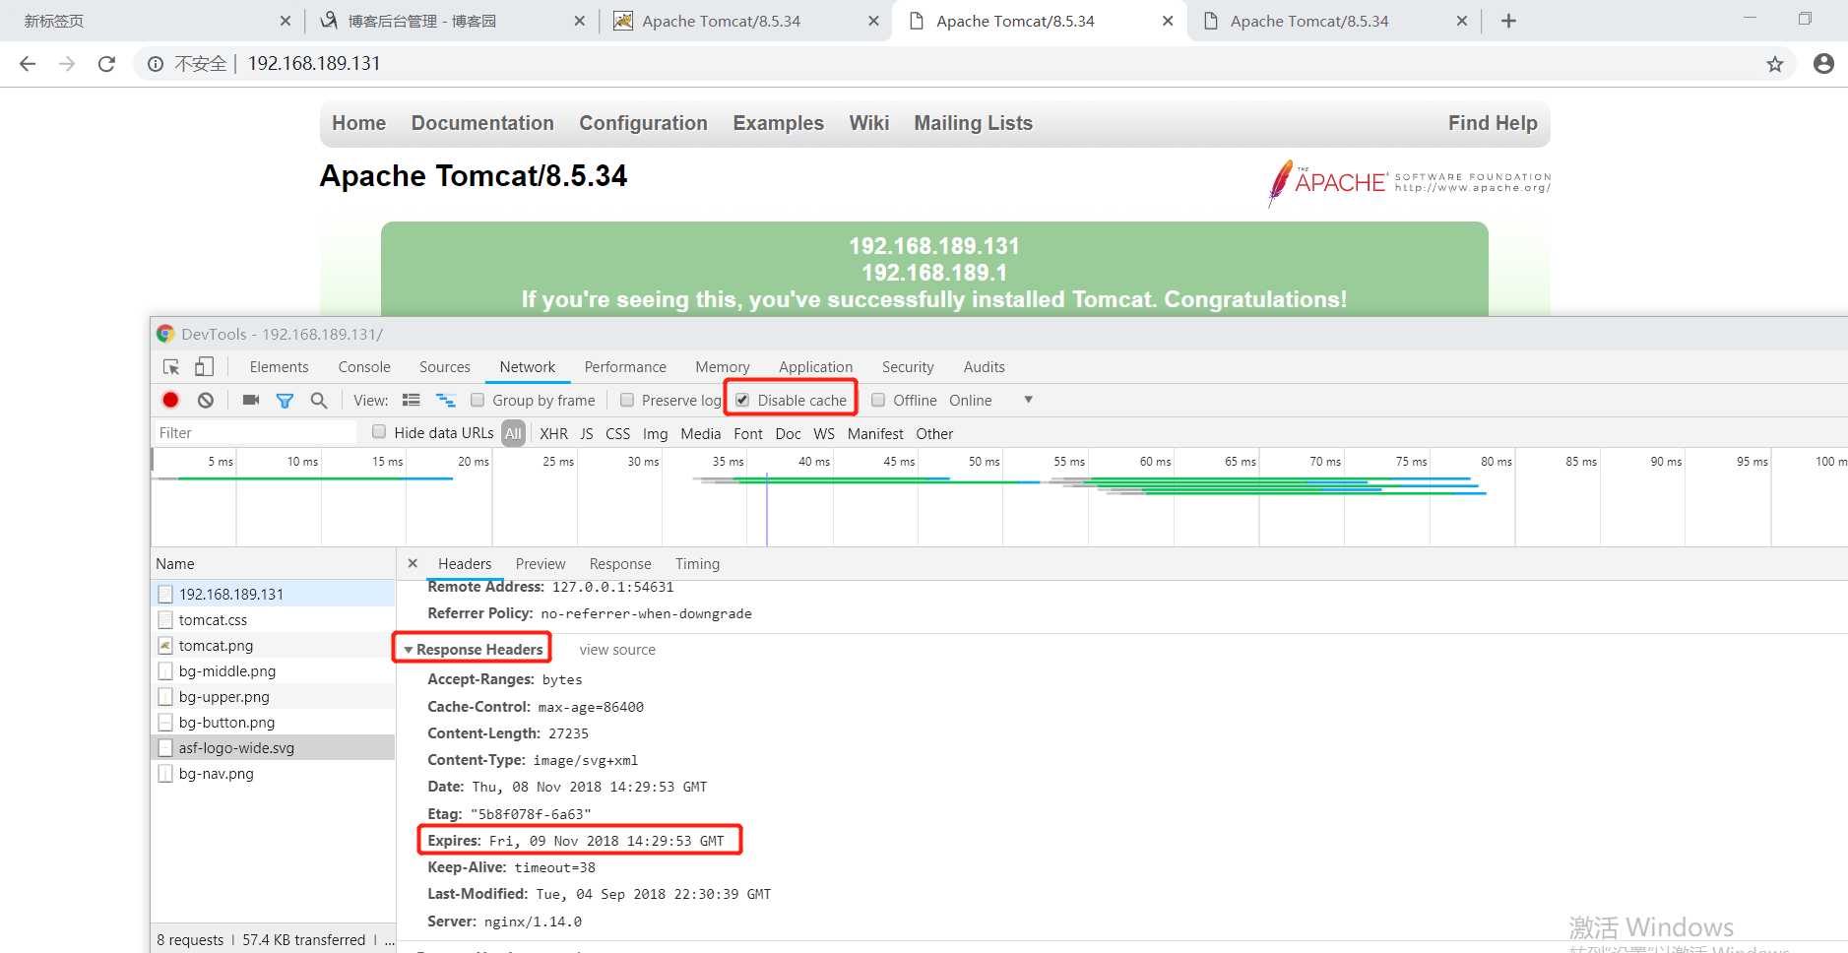
Task: Select the All filter button
Action: click(x=513, y=433)
